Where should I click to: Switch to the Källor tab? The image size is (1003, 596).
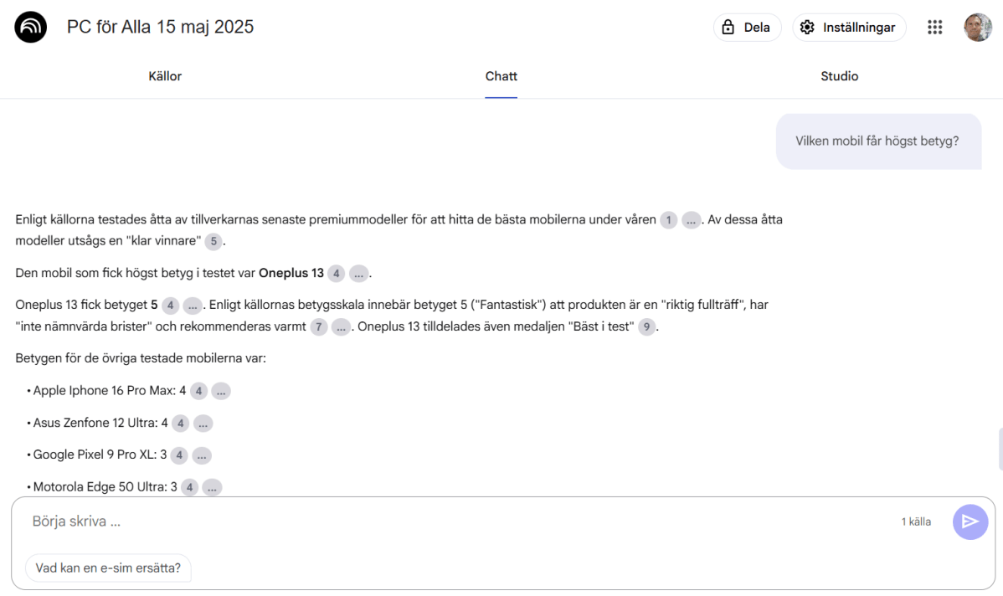click(x=165, y=76)
